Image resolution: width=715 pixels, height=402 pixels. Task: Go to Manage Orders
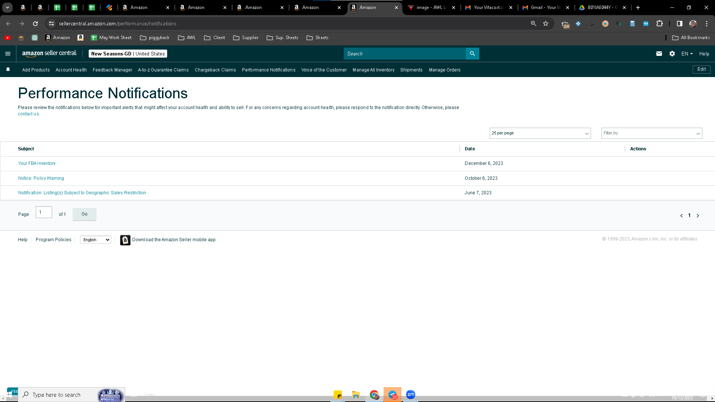pos(445,70)
